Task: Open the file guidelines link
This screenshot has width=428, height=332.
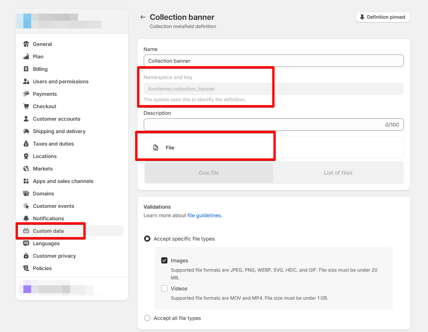Action: coord(205,216)
